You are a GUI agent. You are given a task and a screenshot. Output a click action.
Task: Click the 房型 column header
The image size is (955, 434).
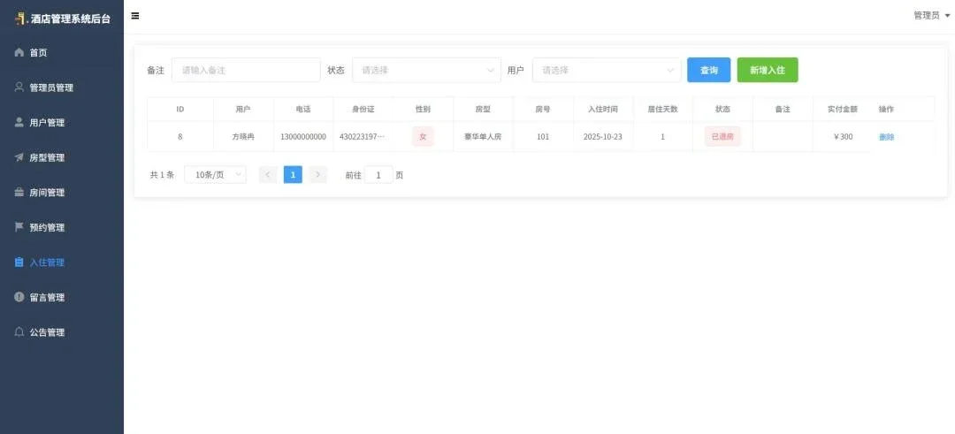[x=483, y=109]
